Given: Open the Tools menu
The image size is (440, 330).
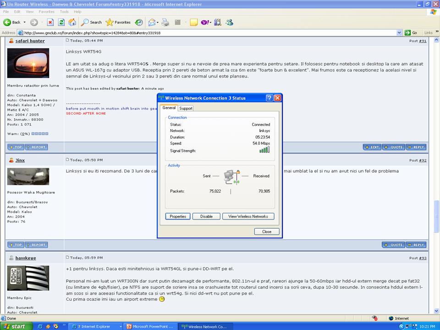Looking at the screenshot, I should coord(64,11).
